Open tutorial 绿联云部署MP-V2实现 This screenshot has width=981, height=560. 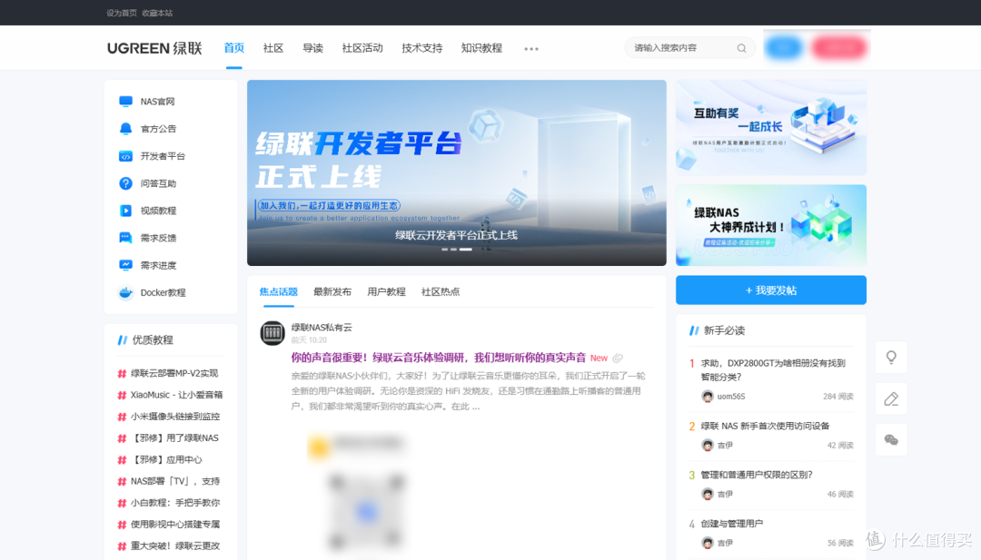(173, 373)
